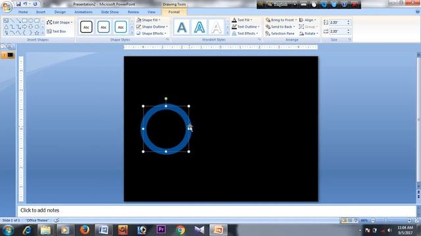Open the Shape Fill dropdown
421x236 pixels.
pyautogui.click(x=148, y=20)
